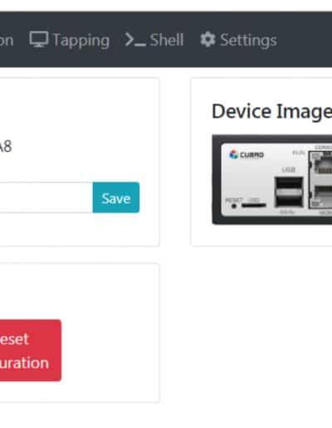332x428 pixels.
Task: Click the Device Image heading
Action: pyautogui.click(x=271, y=112)
